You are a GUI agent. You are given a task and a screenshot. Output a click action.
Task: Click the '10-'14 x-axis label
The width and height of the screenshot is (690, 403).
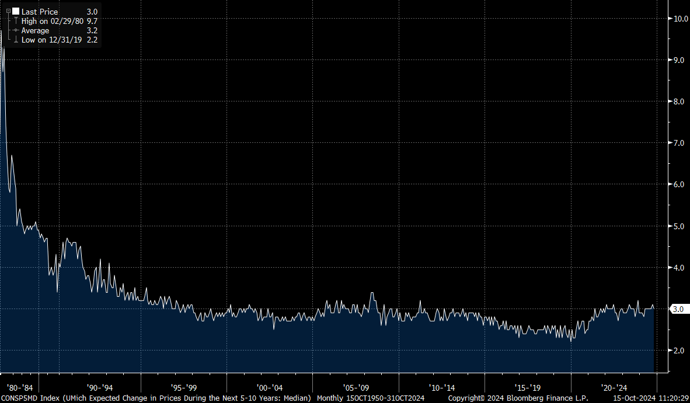[442, 388]
